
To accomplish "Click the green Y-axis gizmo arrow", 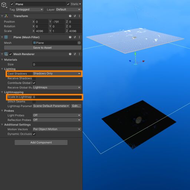I will click(135, 54).
